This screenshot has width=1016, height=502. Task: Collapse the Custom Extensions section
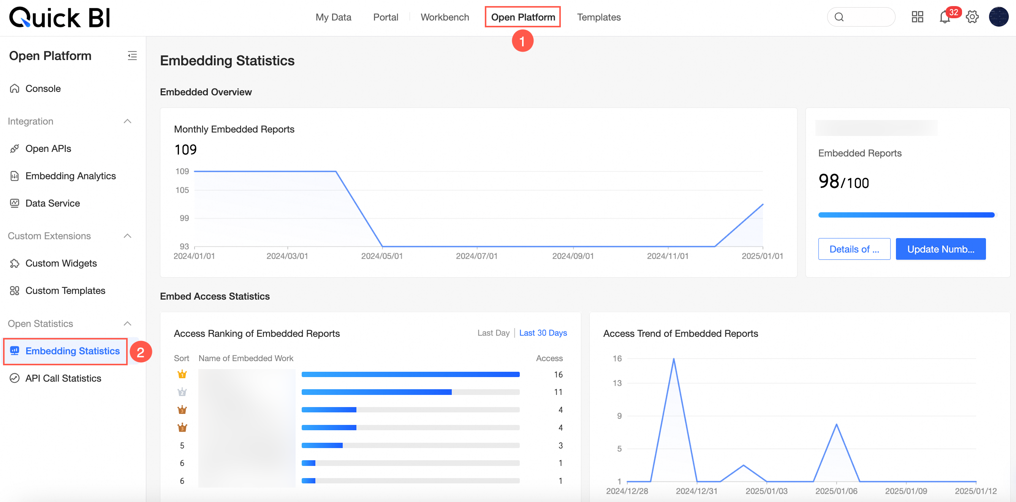click(x=127, y=236)
